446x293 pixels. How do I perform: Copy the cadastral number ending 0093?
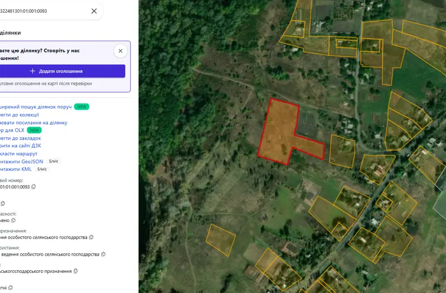pos(33,187)
